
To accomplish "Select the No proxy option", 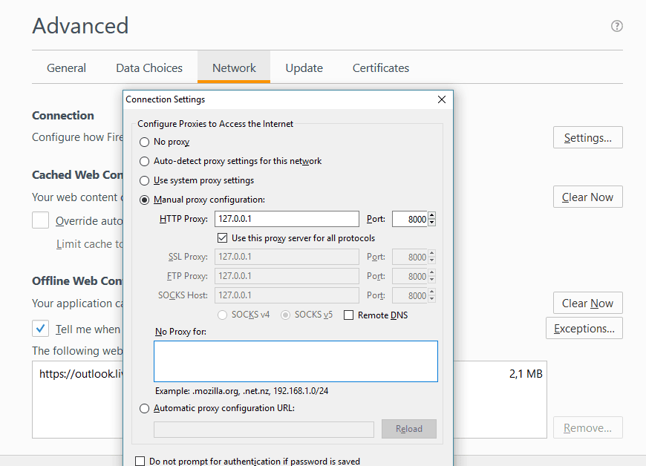I will click(145, 142).
